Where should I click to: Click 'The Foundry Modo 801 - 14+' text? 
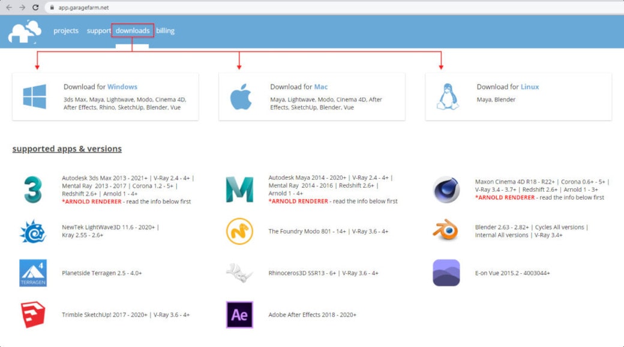[307, 231]
